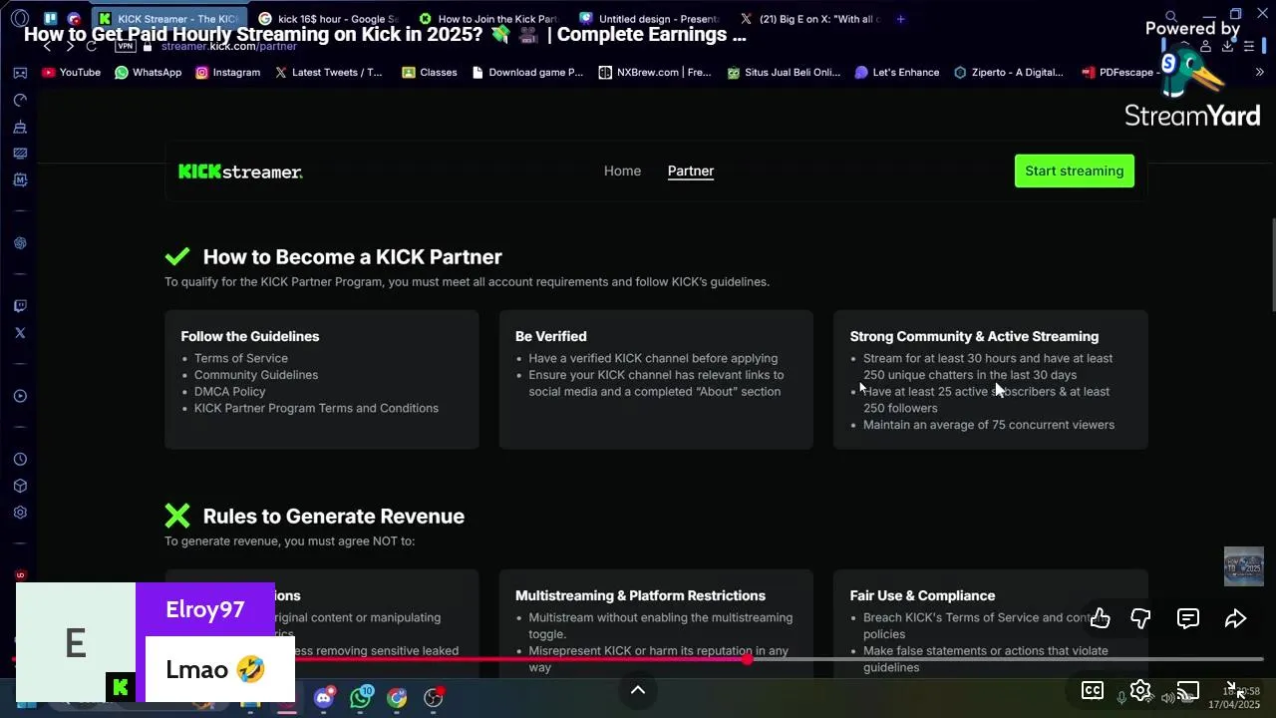Open Instagram bookmark
Image resolution: width=1276 pixels, height=718 pixels.
[227, 72]
